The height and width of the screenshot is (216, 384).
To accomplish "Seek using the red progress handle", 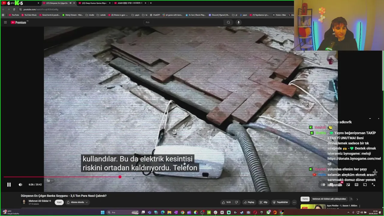I will click(120, 177).
